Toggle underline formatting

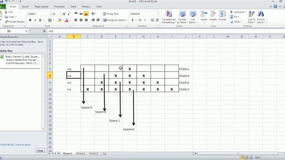pos(40,20)
